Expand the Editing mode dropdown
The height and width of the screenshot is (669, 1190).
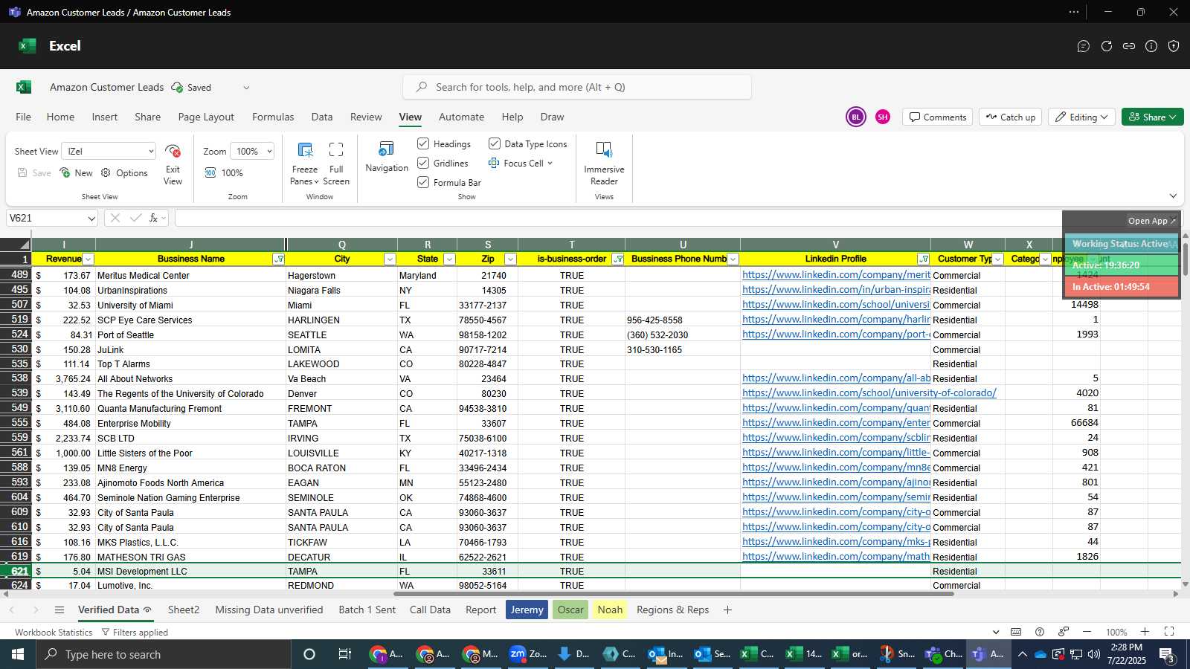point(1082,117)
